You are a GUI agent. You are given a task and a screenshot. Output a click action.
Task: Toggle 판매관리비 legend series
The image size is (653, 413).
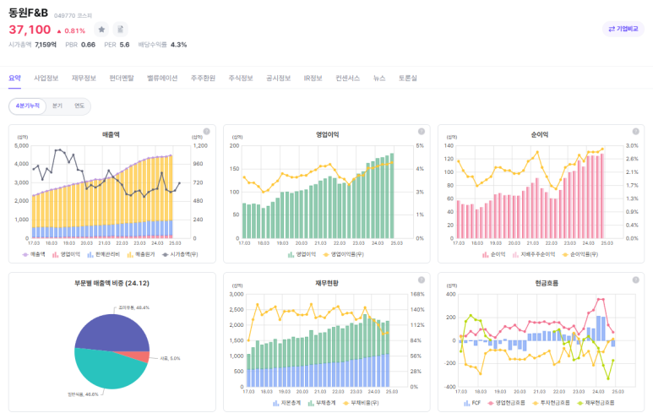pyautogui.click(x=104, y=254)
